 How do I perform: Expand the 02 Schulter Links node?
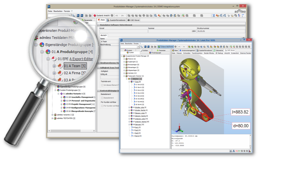tap(129, 107)
